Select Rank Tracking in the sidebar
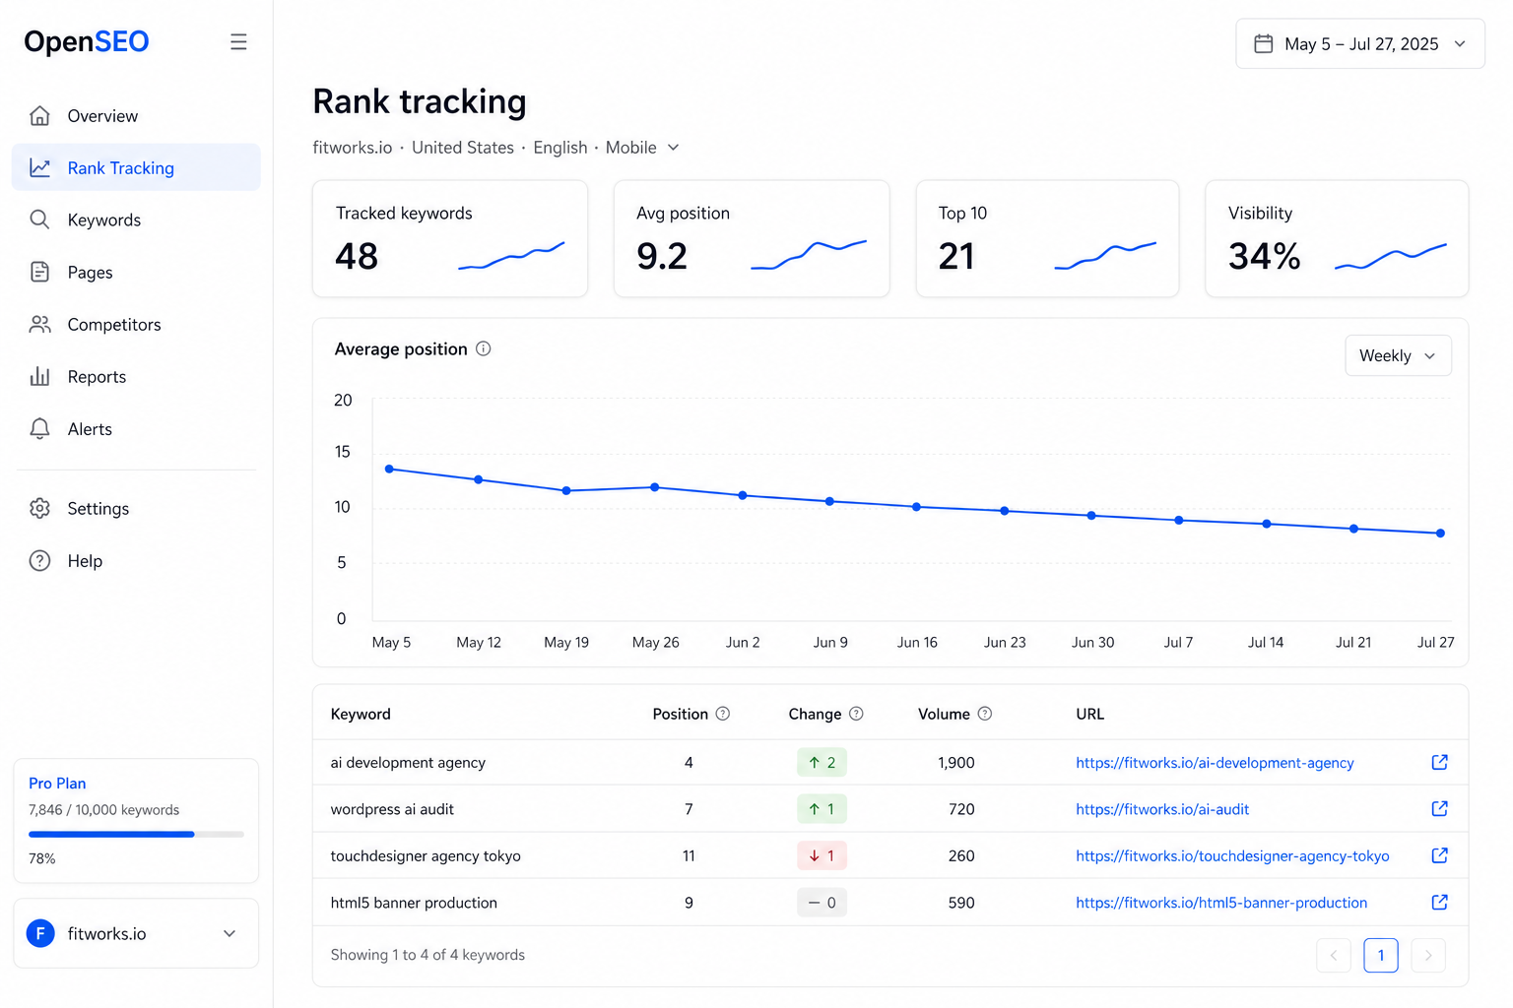Image resolution: width=1513 pixels, height=1008 pixels. [136, 168]
